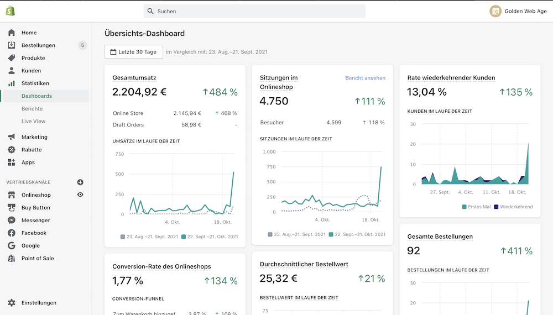Screen dimensions: 553x315
Task: Click the calendar icon in date button
Action: tap(113, 52)
